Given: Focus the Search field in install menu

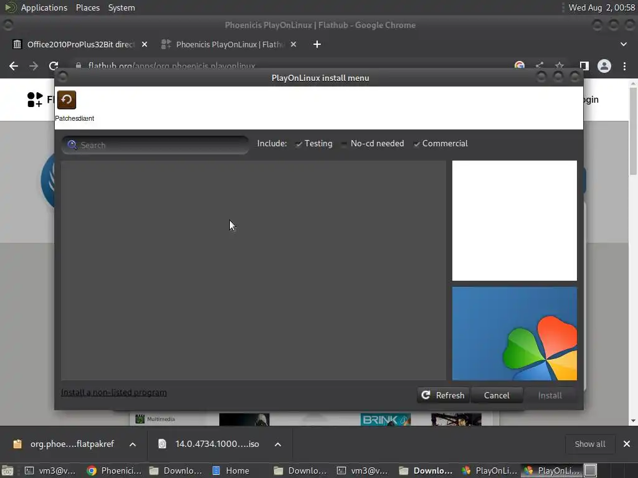Looking at the screenshot, I should pyautogui.click(x=155, y=145).
